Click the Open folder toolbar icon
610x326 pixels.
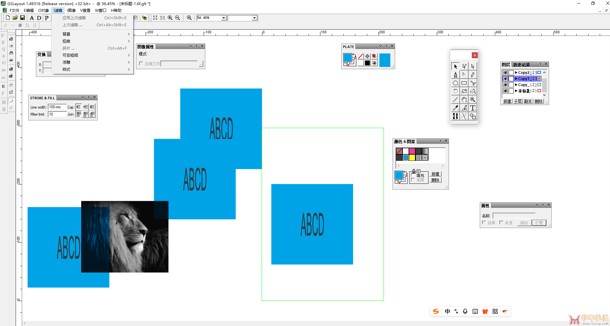point(15,18)
